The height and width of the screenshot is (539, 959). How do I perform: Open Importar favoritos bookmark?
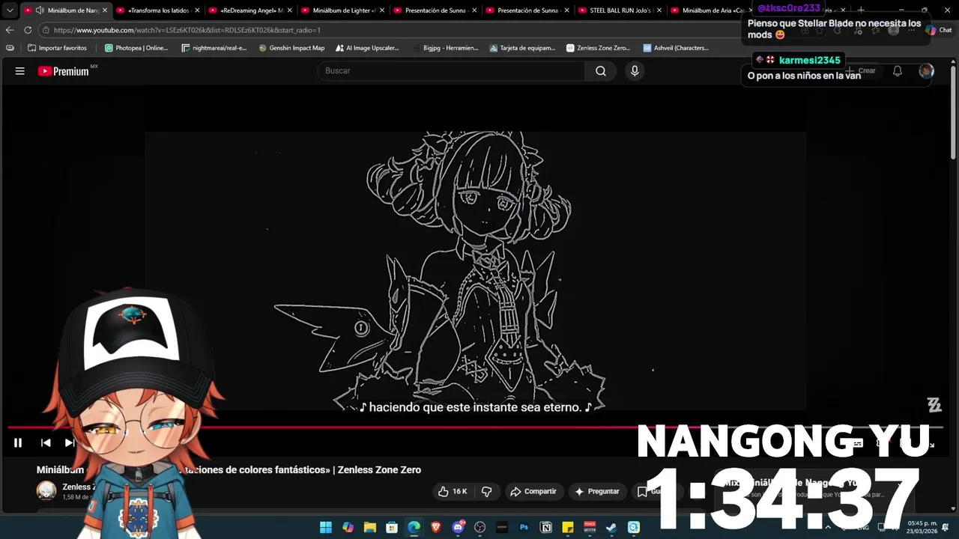(57, 48)
